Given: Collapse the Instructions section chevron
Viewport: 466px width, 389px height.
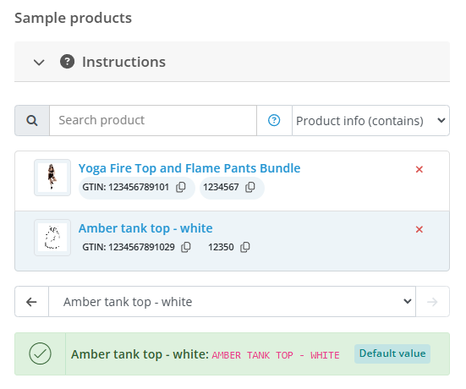Looking at the screenshot, I should 39,63.
